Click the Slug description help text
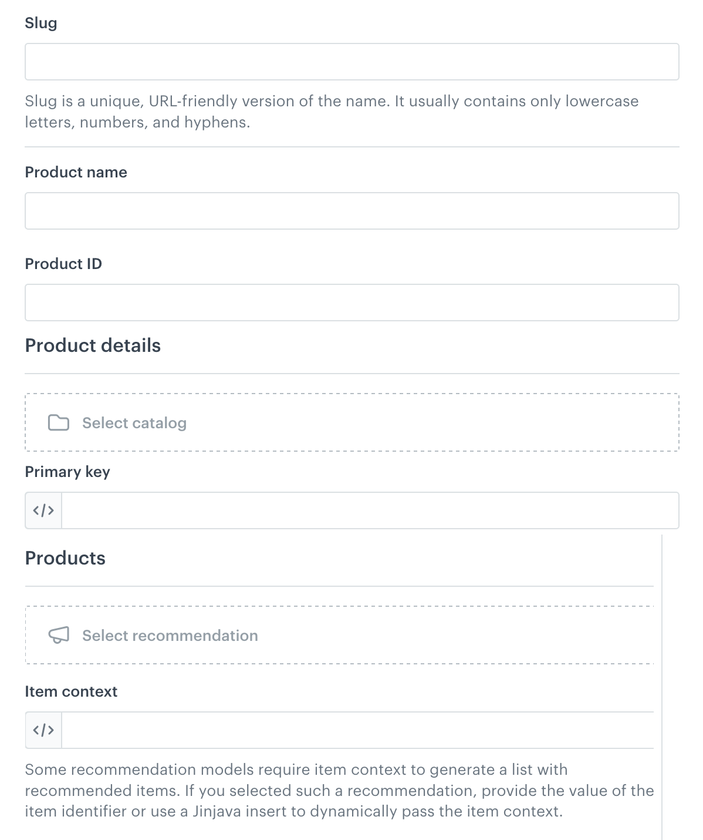This screenshot has width=703, height=840. [x=332, y=112]
